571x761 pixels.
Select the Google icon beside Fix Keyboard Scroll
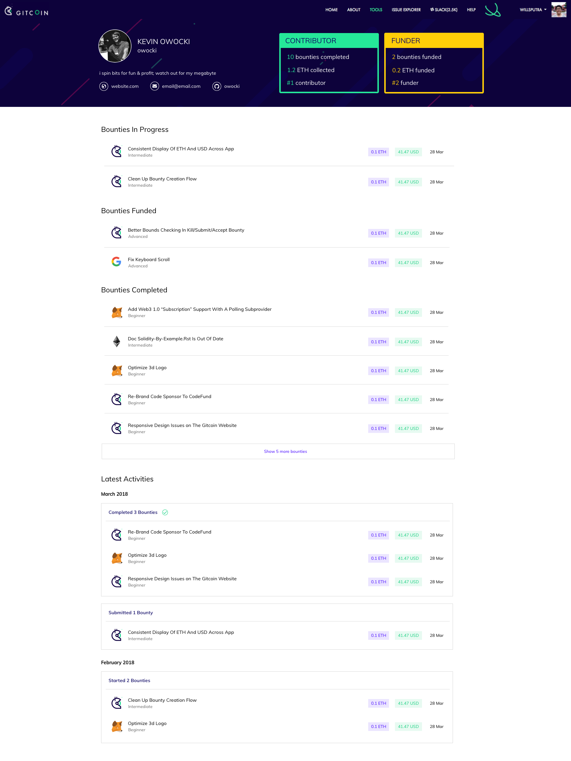(117, 262)
